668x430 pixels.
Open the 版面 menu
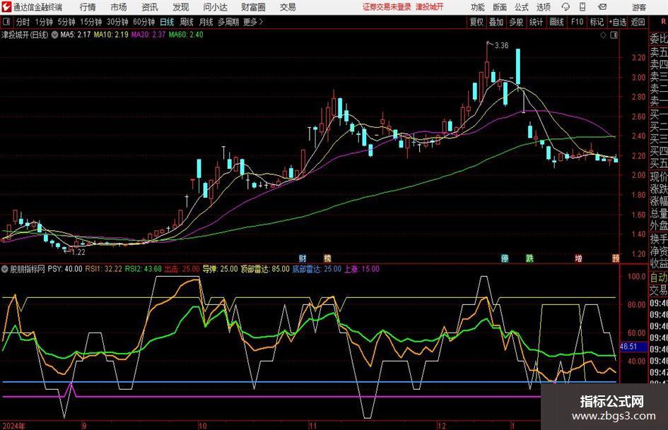(x=500, y=7)
